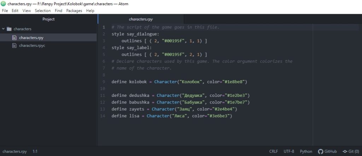Click the Git (0) status bar icon
This screenshot has width=362, height=156.
(x=345, y=151)
